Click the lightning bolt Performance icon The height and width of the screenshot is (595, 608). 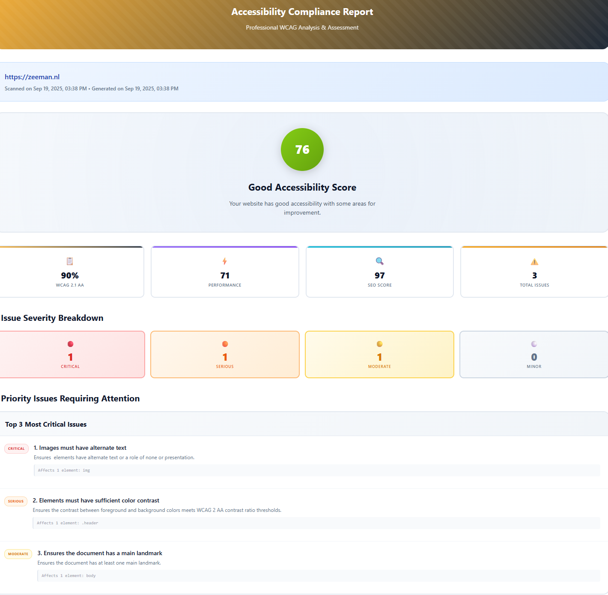(x=225, y=261)
